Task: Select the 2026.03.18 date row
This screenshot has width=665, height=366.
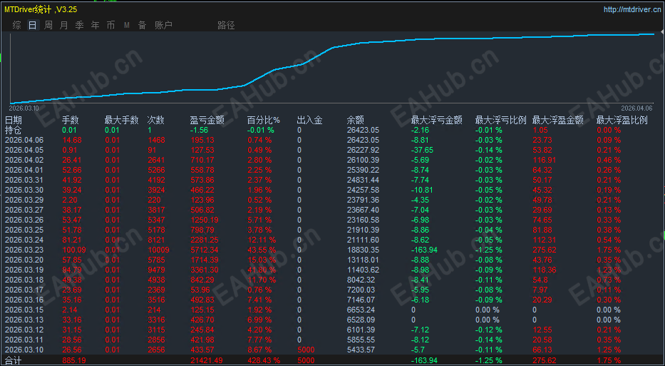Action: pyautogui.click(x=25, y=280)
